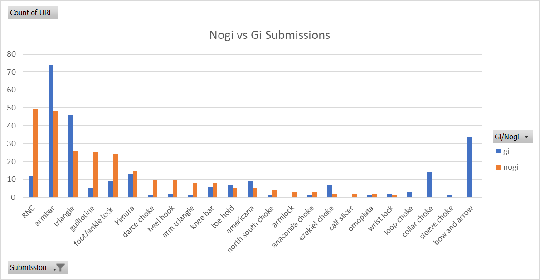
Task: Select the blue bow and arrow bar
Action: pyautogui.click(x=469, y=166)
